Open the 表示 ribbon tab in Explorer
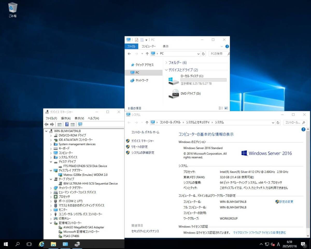This screenshot has width=311, height=249. pos(166,46)
